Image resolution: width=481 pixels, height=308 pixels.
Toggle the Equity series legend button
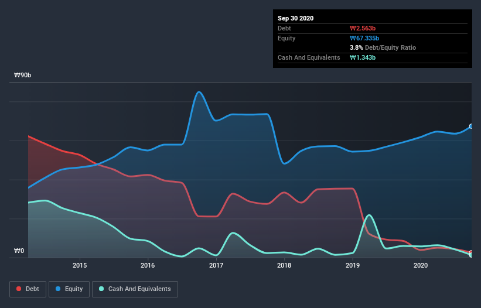coord(69,289)
